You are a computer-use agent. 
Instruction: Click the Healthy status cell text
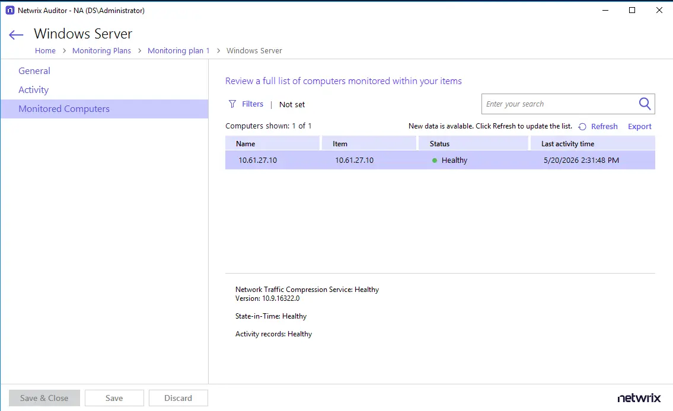[x=454, y=160]
